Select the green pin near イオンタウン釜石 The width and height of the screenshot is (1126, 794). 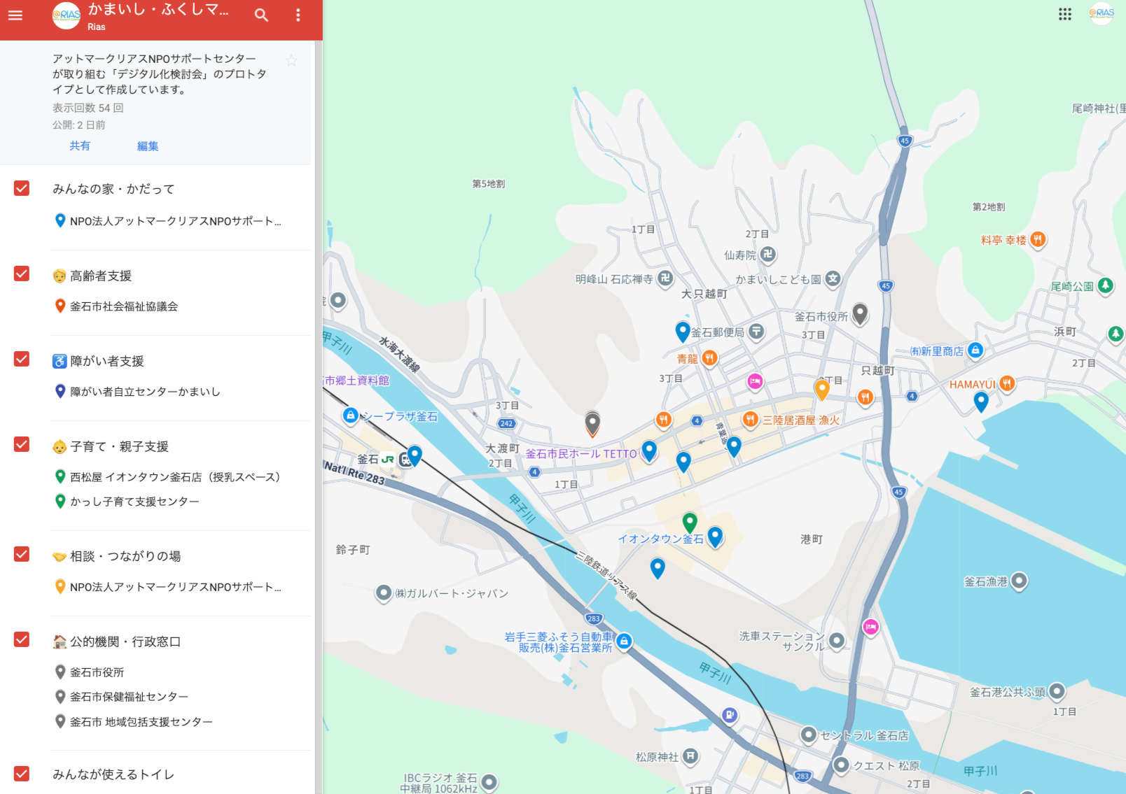(690, 521)
